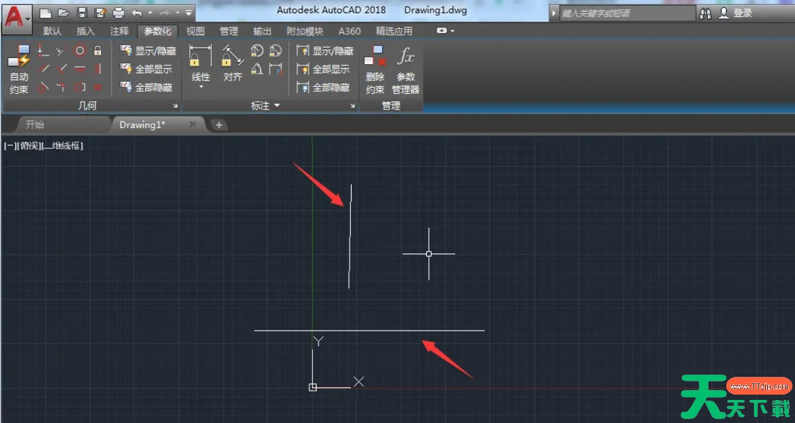
Task: Apply the fix constraint padlock icon
Action: pos(98,51)
